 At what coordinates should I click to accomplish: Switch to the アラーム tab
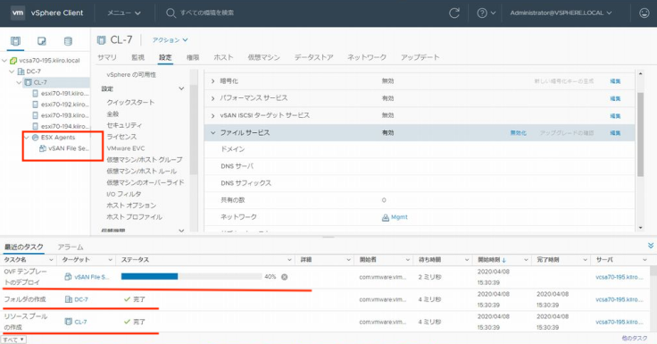click(71, 248)
